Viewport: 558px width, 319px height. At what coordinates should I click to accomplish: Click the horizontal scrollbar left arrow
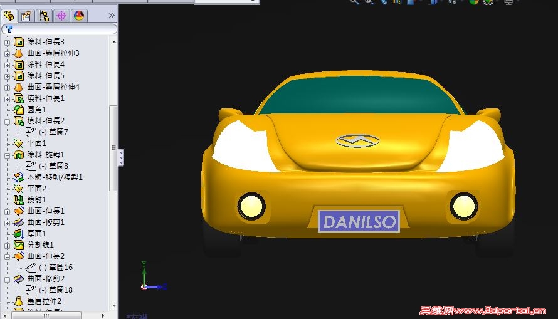4,315
